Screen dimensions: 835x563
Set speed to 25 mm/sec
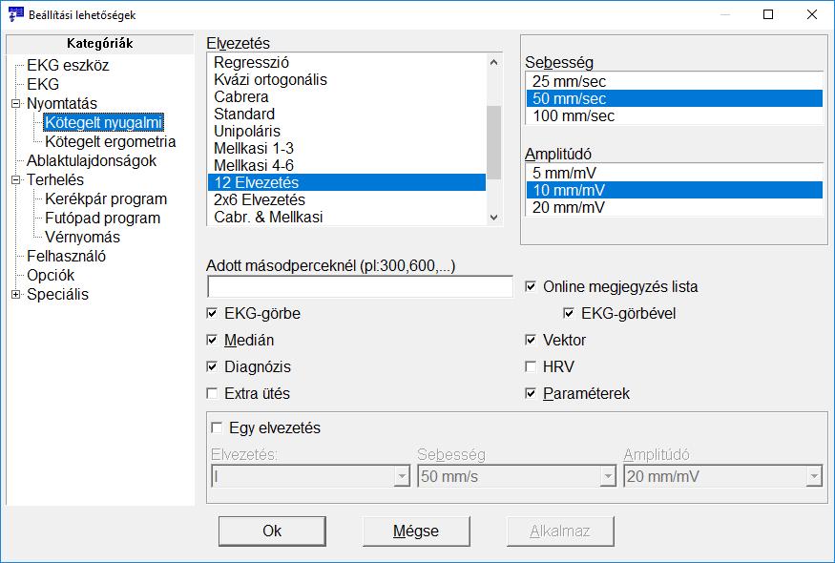(x=674, y=81)
